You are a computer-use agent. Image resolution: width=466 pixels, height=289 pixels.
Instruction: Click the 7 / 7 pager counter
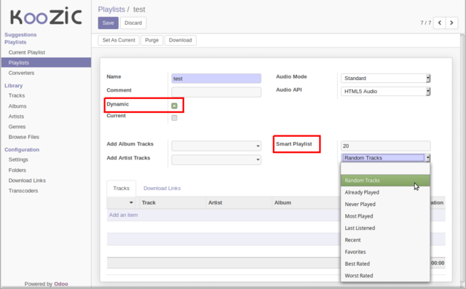[x=425, y=23]
